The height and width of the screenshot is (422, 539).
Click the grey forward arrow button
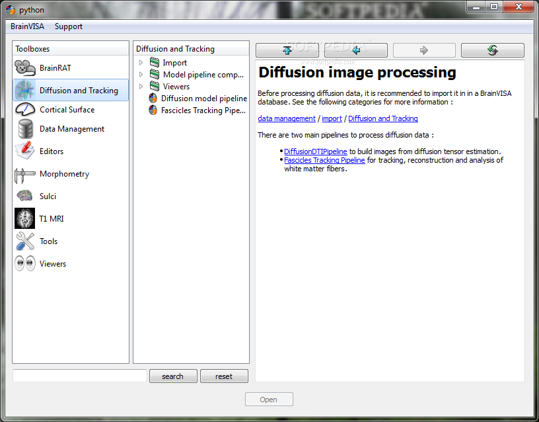(x=424, y=50)
